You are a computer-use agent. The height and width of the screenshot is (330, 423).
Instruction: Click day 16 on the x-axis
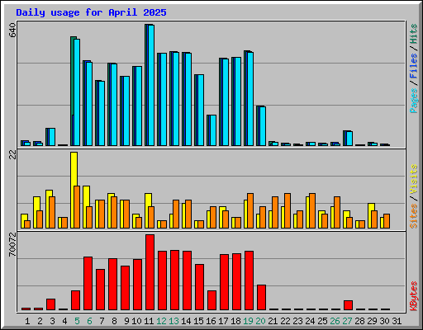pyautogui.click(x=211, y=321)
